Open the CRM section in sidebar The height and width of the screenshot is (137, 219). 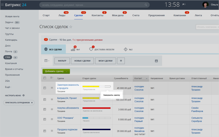click(8, 57)
